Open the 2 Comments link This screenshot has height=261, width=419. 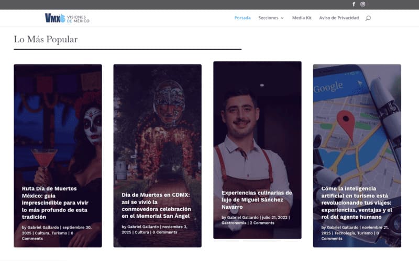[262, 223]
